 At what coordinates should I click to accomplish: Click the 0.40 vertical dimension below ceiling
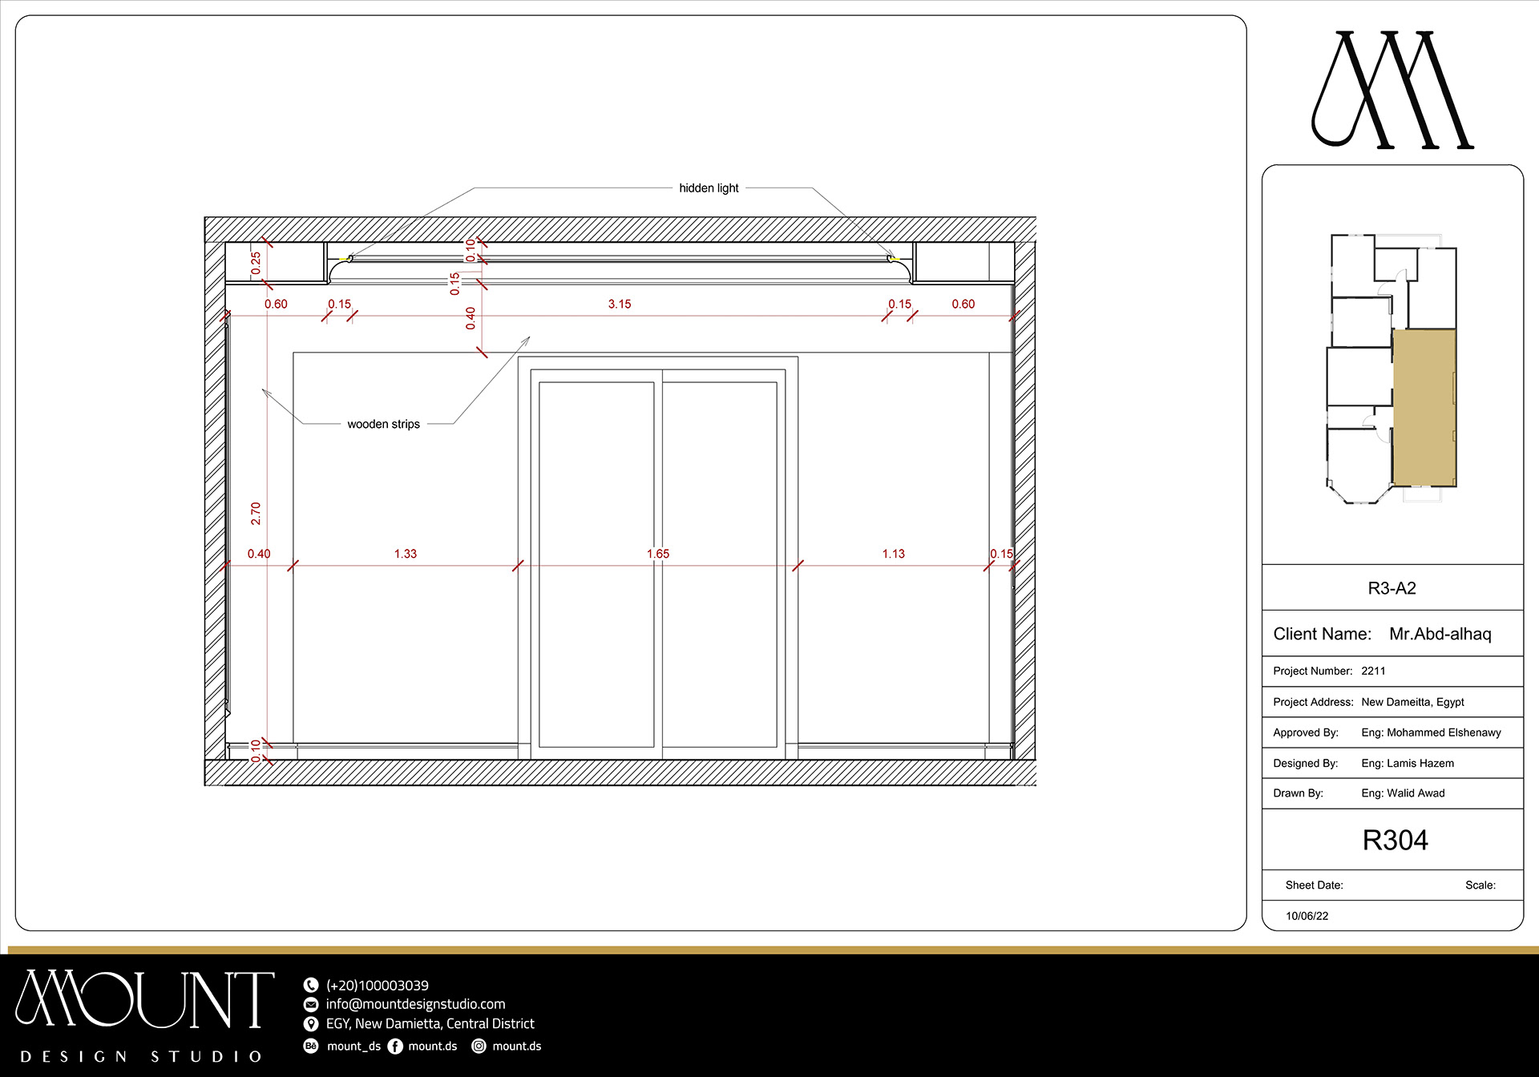click(471, 318)
